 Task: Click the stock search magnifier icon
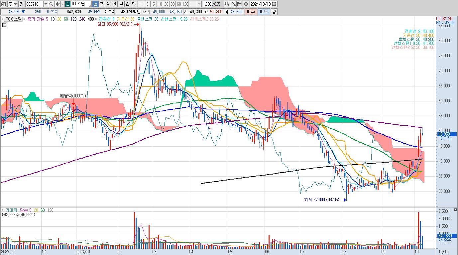(51, 4)
